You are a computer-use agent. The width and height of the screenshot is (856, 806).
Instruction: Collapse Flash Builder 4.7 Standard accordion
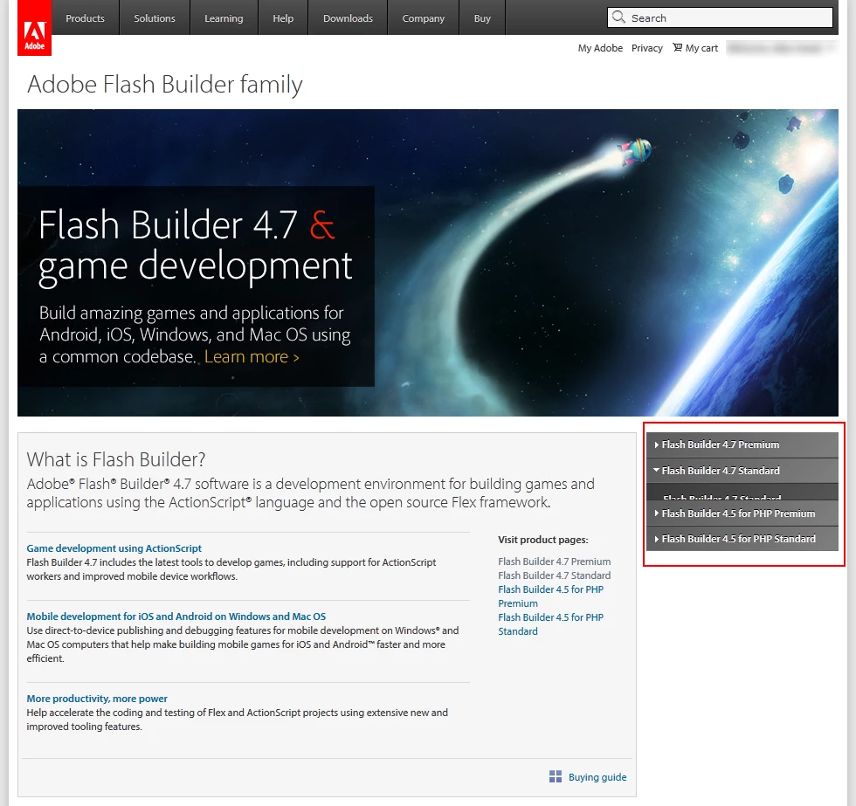pyautogui.click(x=742, y=471)
